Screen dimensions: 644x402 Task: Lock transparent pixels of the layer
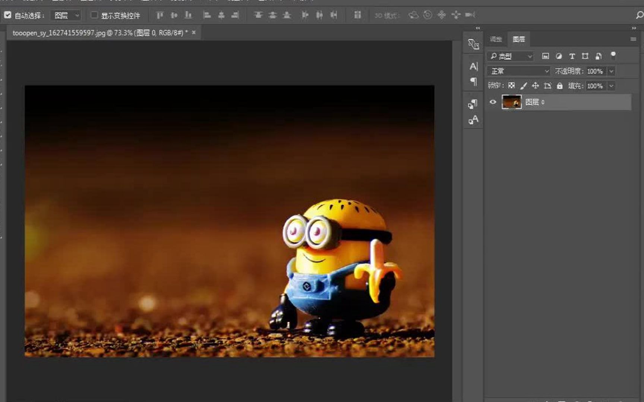(x=511, y=86)
